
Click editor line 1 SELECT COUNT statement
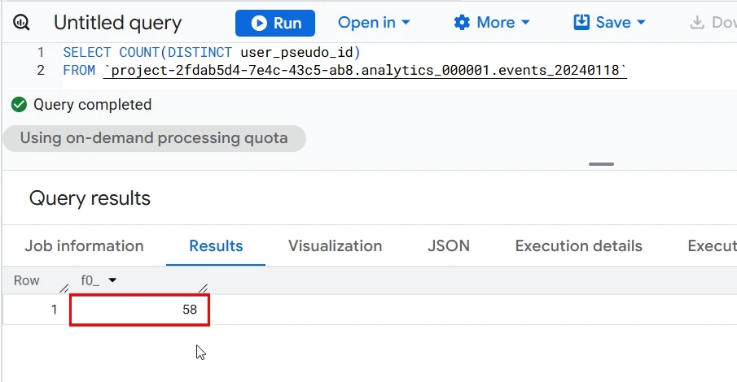coord(212,52)
